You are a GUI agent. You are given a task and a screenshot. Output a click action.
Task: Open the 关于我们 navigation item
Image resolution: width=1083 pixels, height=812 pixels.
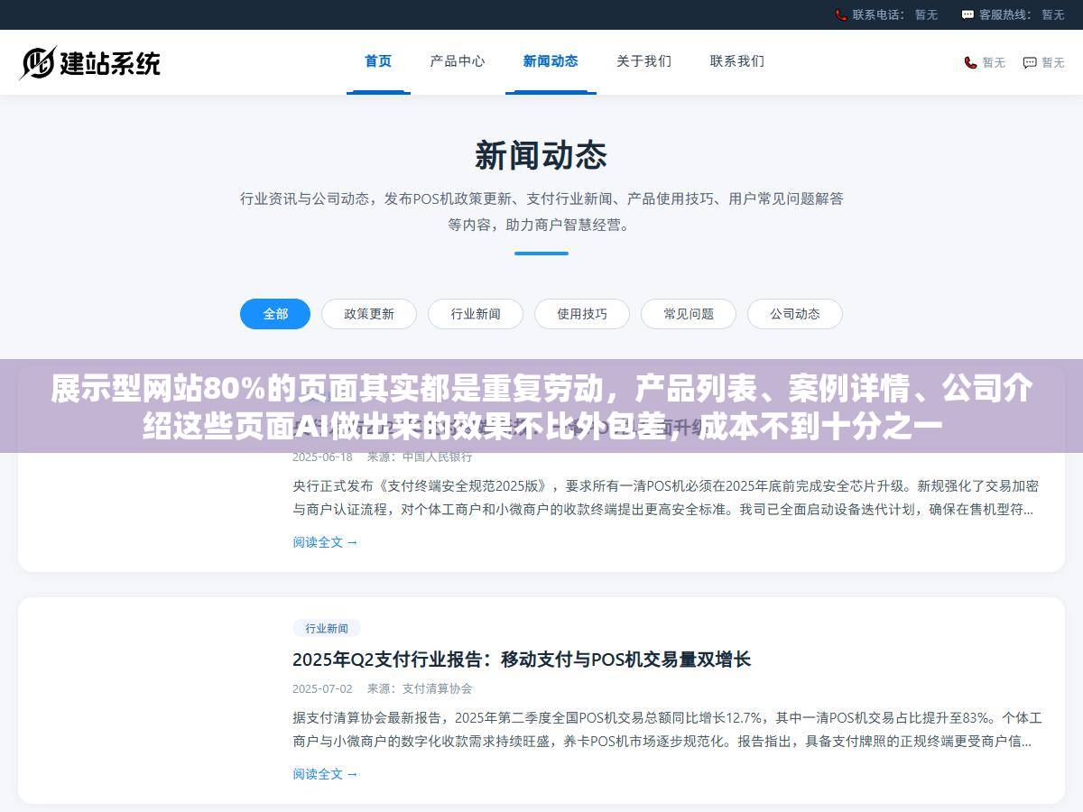[x=643, y=61]
